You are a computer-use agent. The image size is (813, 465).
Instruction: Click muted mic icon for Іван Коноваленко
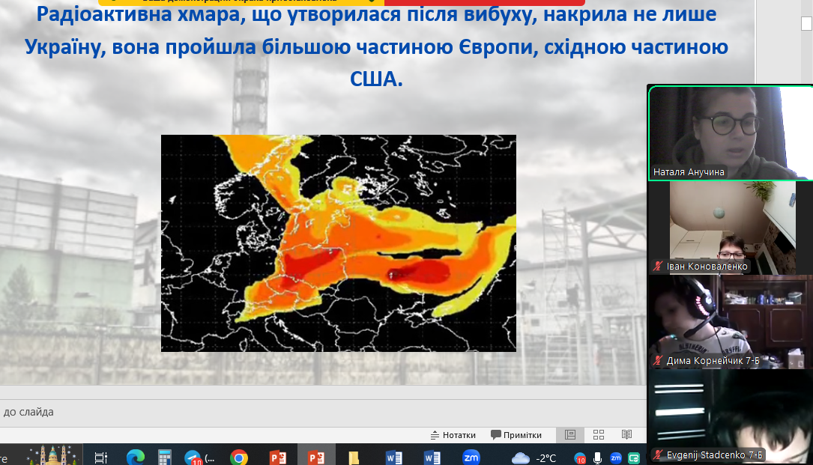(x=658, y=267)
